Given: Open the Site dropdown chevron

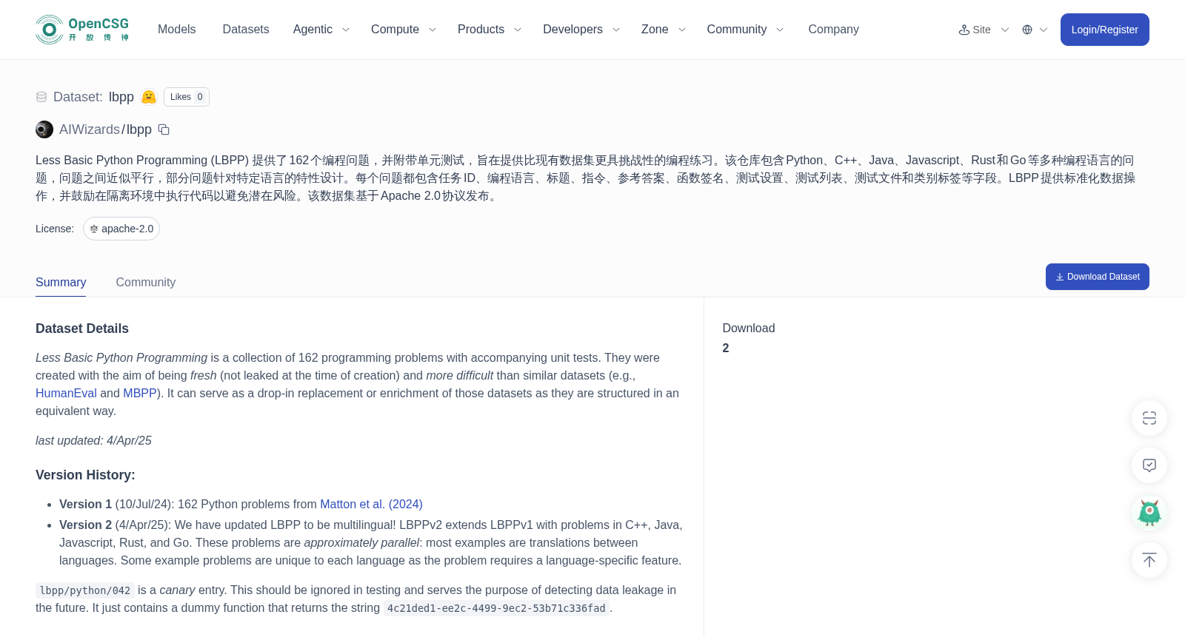Looking at the screenshot, I should [1005, 30].
